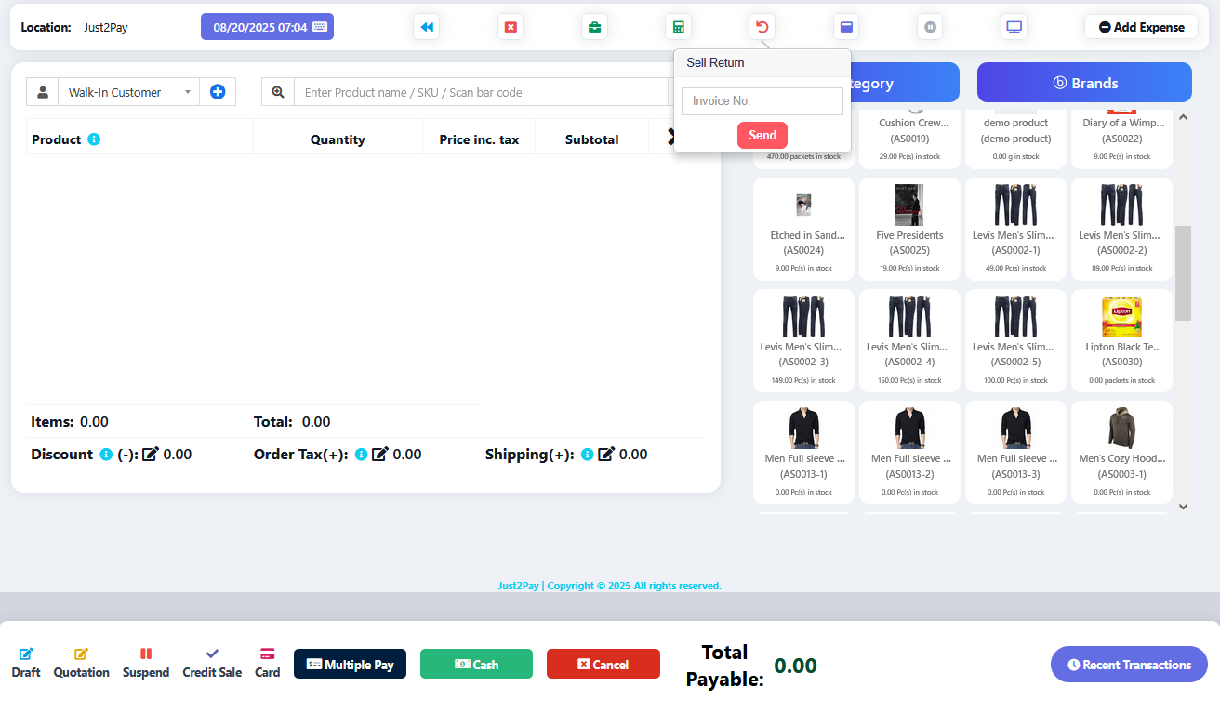Add new customer with blue plus icon

(x=218, y=92)
